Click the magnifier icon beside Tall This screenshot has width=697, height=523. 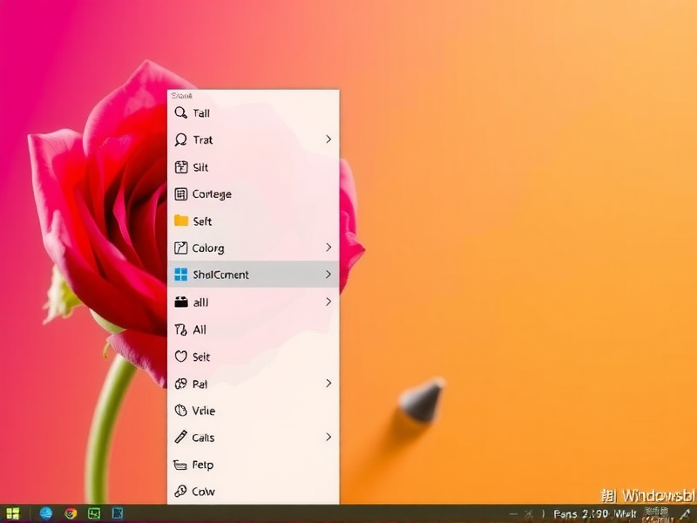pyautogui.click(x=181, y=113)
